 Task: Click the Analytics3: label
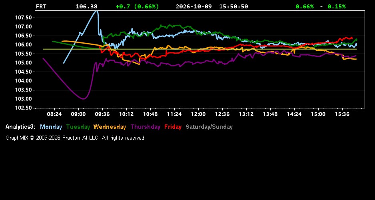[20, 127]
